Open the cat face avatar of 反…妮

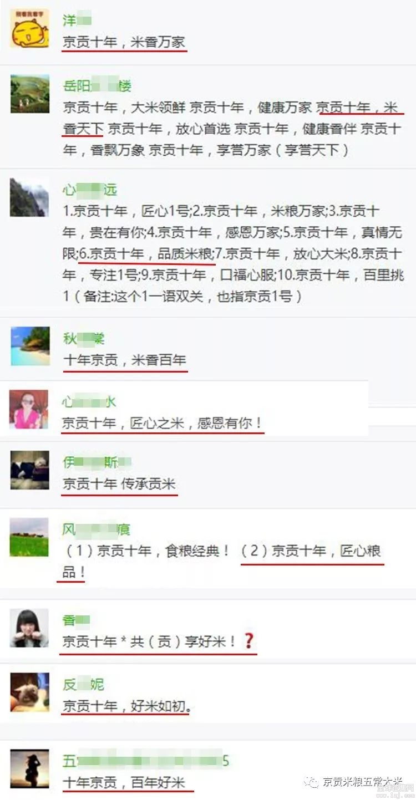click(x=29, y=692)
